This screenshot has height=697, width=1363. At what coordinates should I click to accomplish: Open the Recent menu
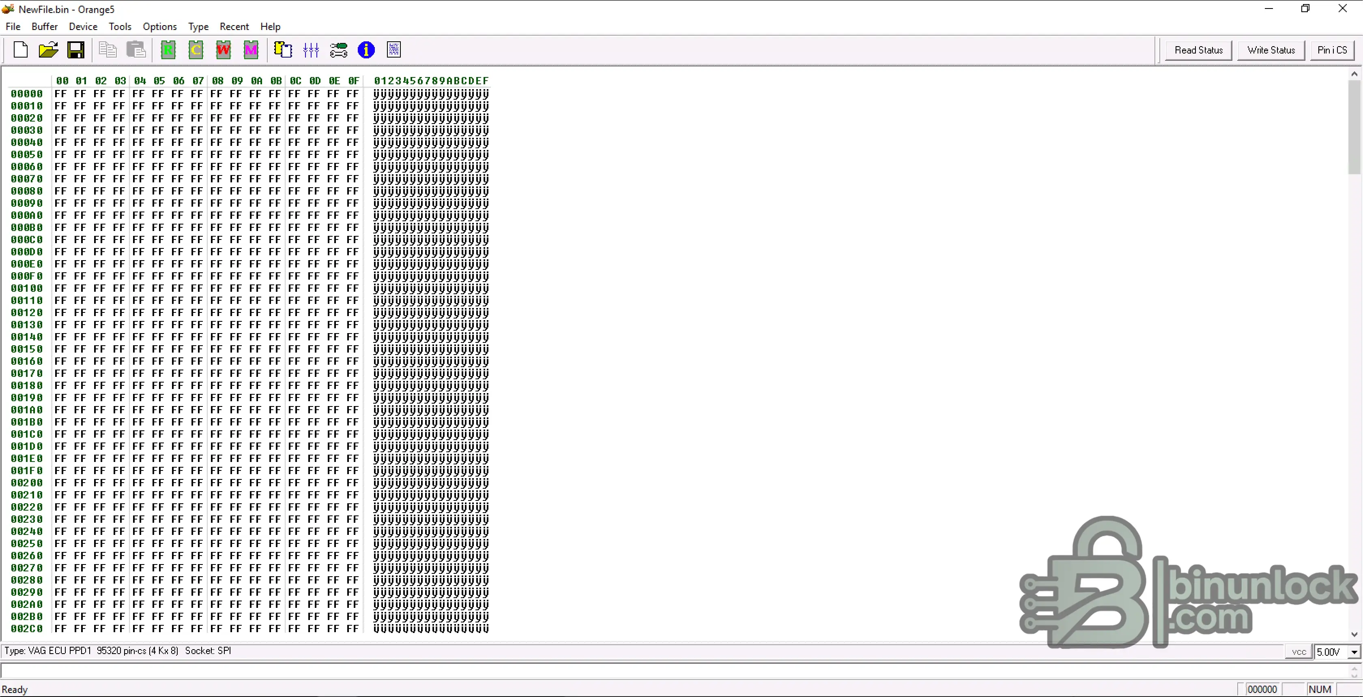pyautogui.click(x=234, y=26)
